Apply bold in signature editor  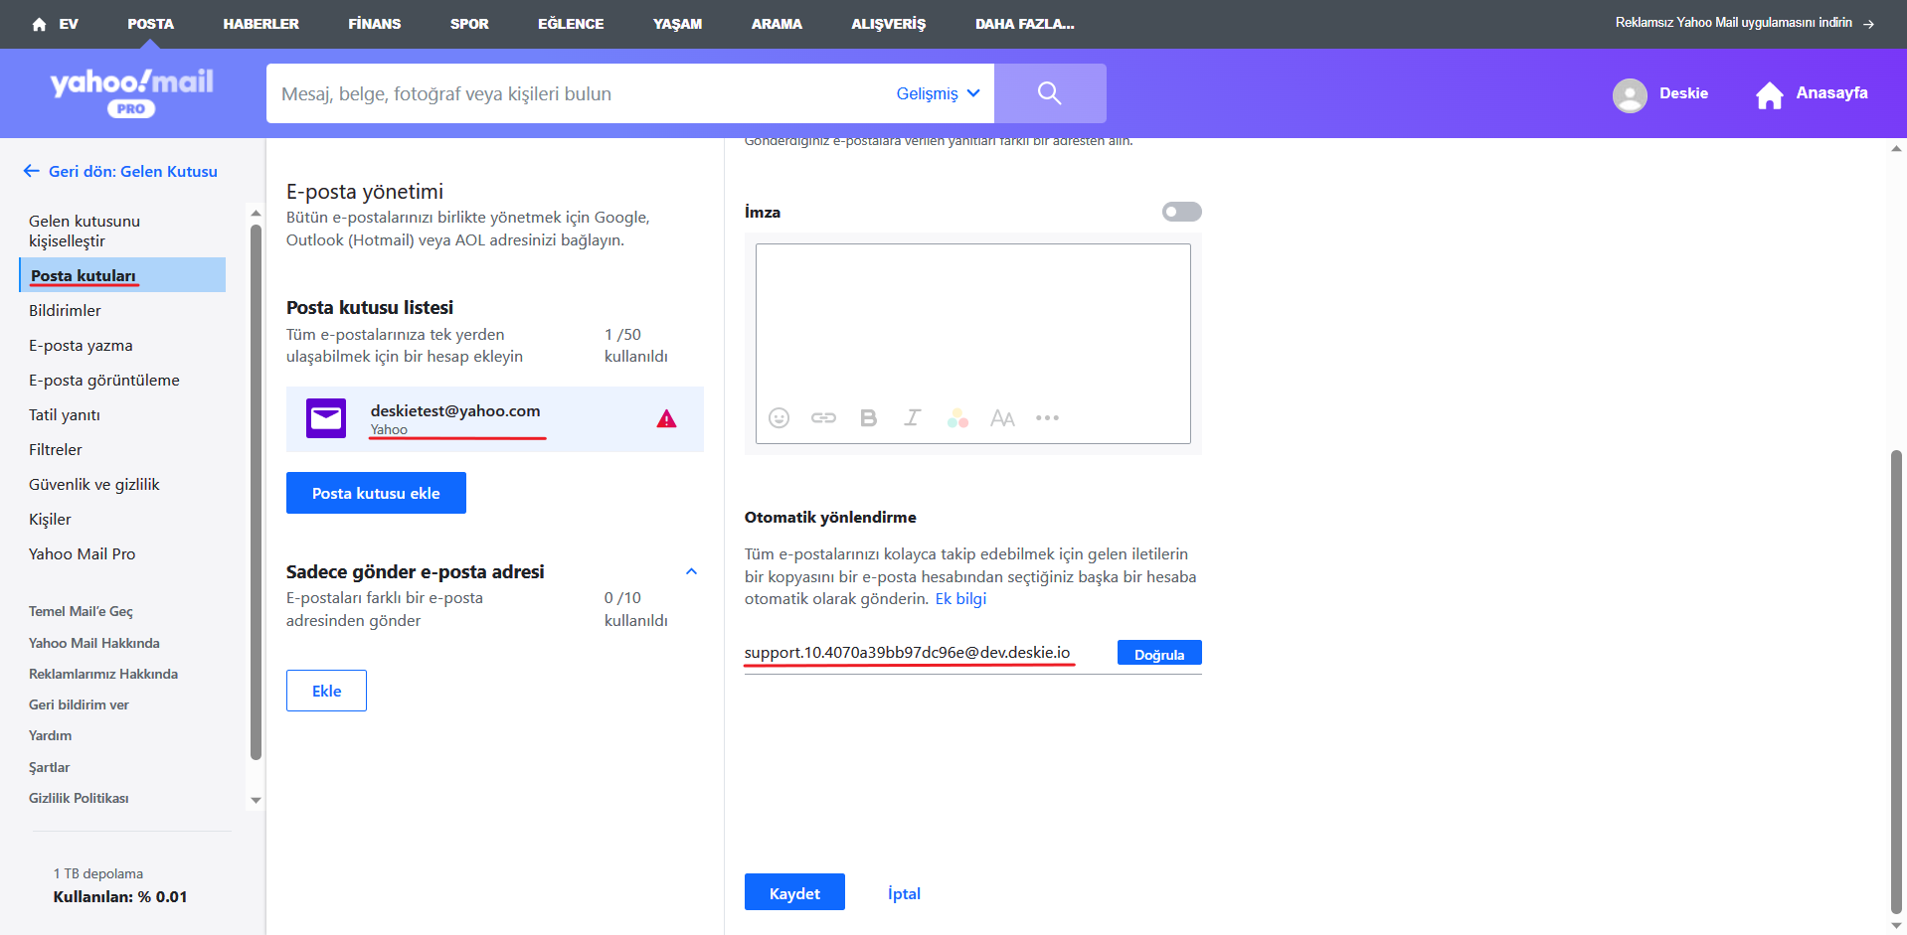click(868, 418)
